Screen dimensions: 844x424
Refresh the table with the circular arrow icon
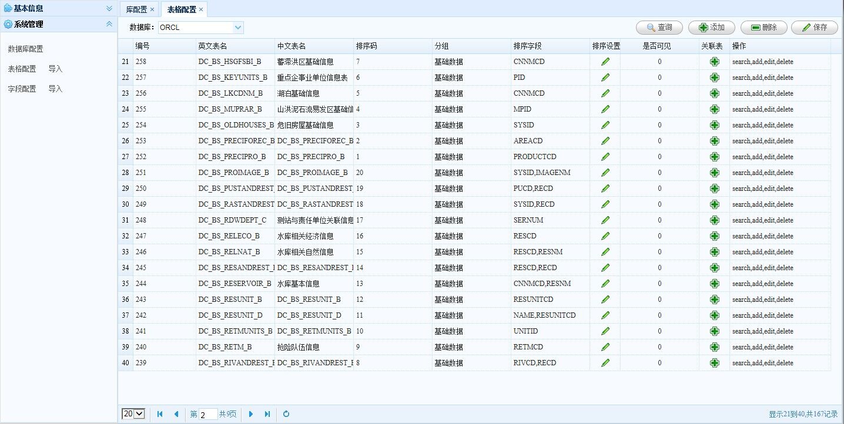point(286,414)
